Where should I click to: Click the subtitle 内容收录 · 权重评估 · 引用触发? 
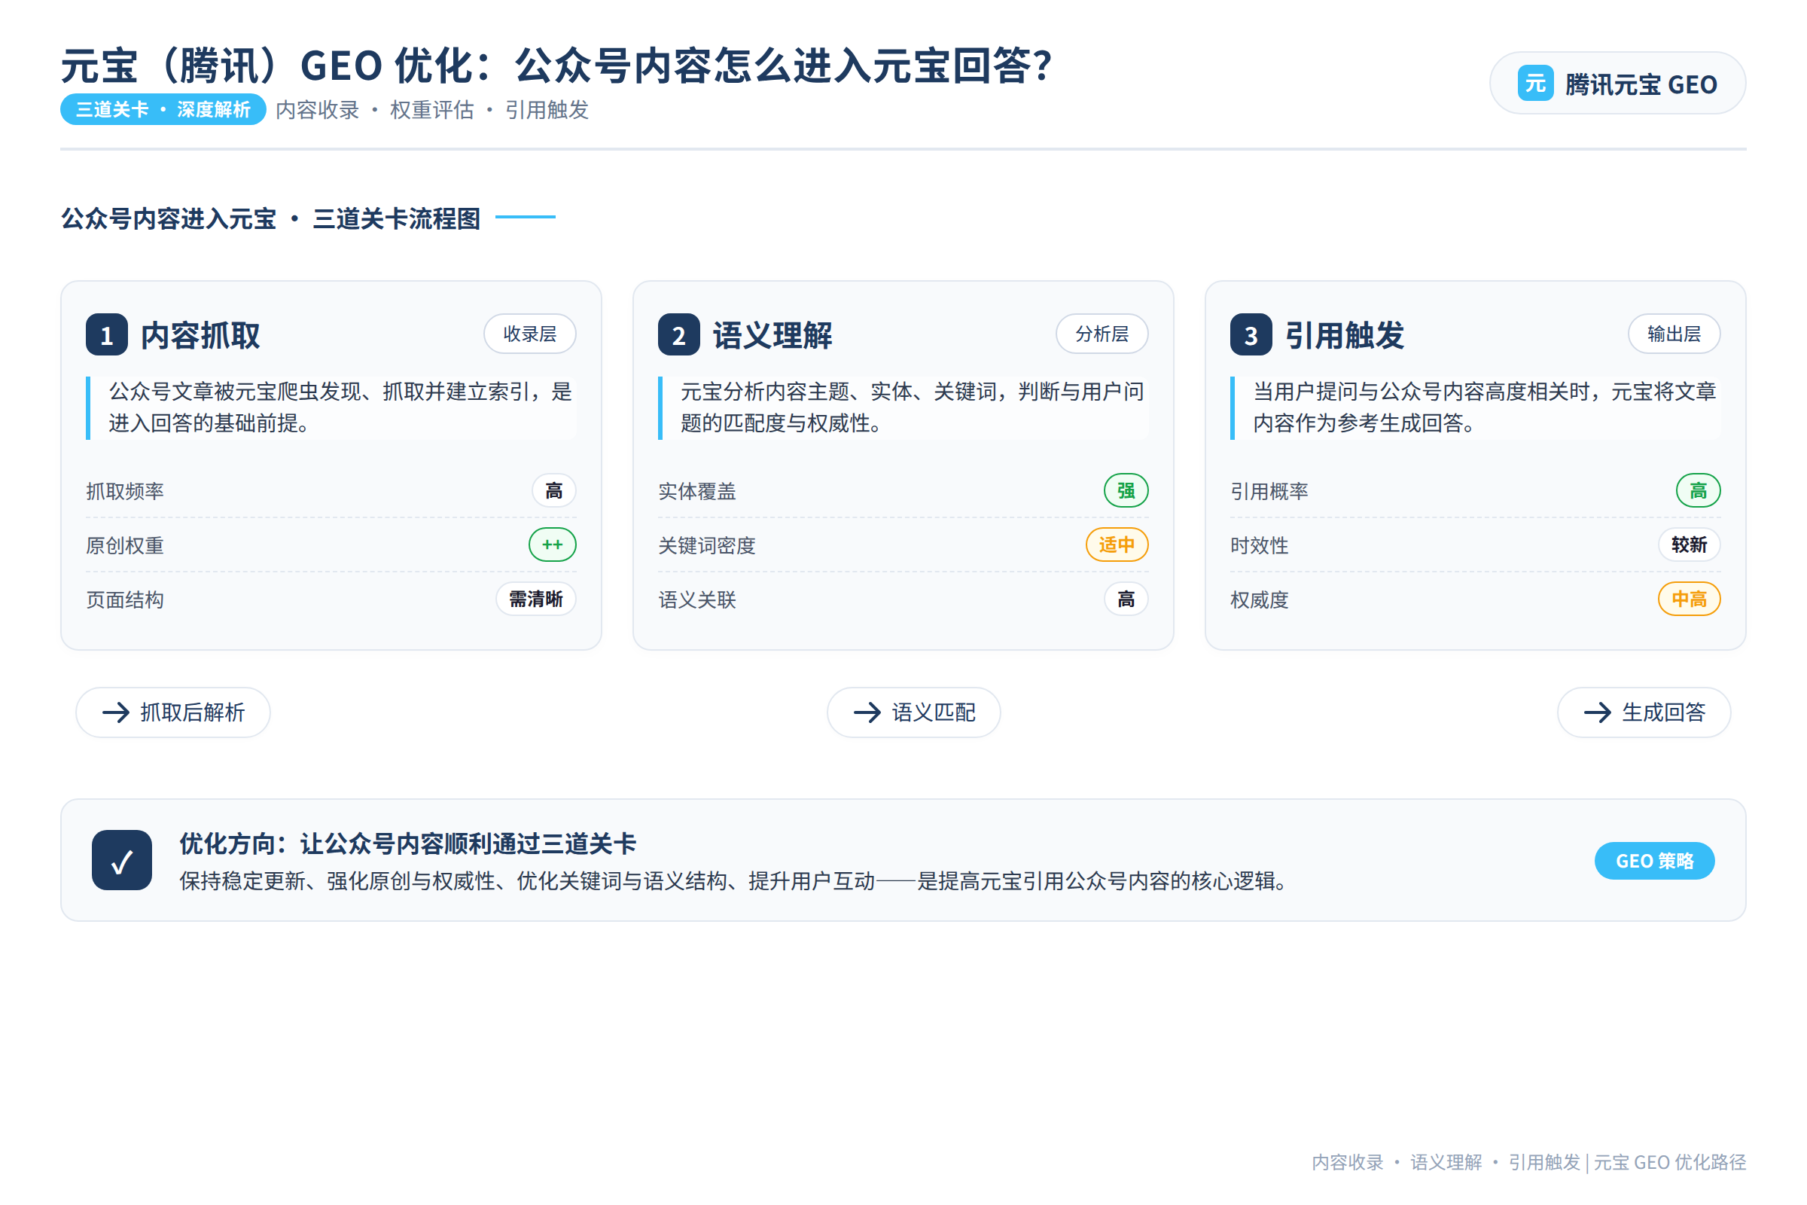431,110
